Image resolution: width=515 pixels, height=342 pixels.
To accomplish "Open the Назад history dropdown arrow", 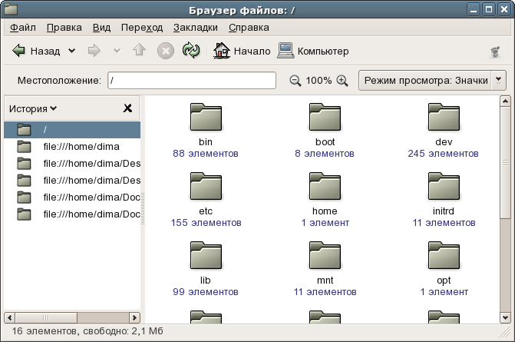I will 72,51.
